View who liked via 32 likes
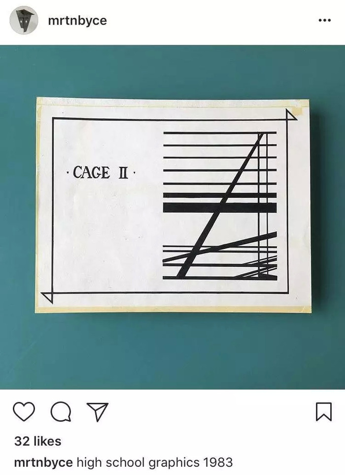345x475 pixels. pyautogui.click(x=37, y=441)
